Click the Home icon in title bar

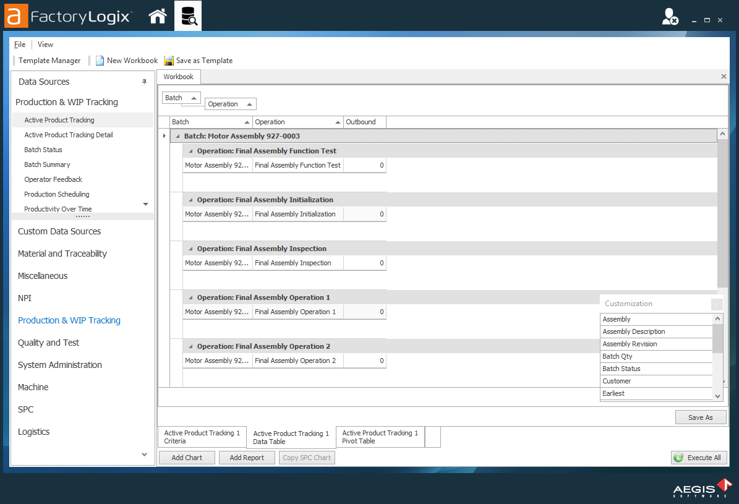(x=158, y=16)
